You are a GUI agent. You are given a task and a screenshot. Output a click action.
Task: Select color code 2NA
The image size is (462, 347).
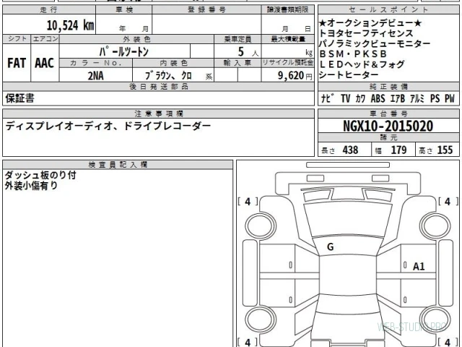(96, 76)
